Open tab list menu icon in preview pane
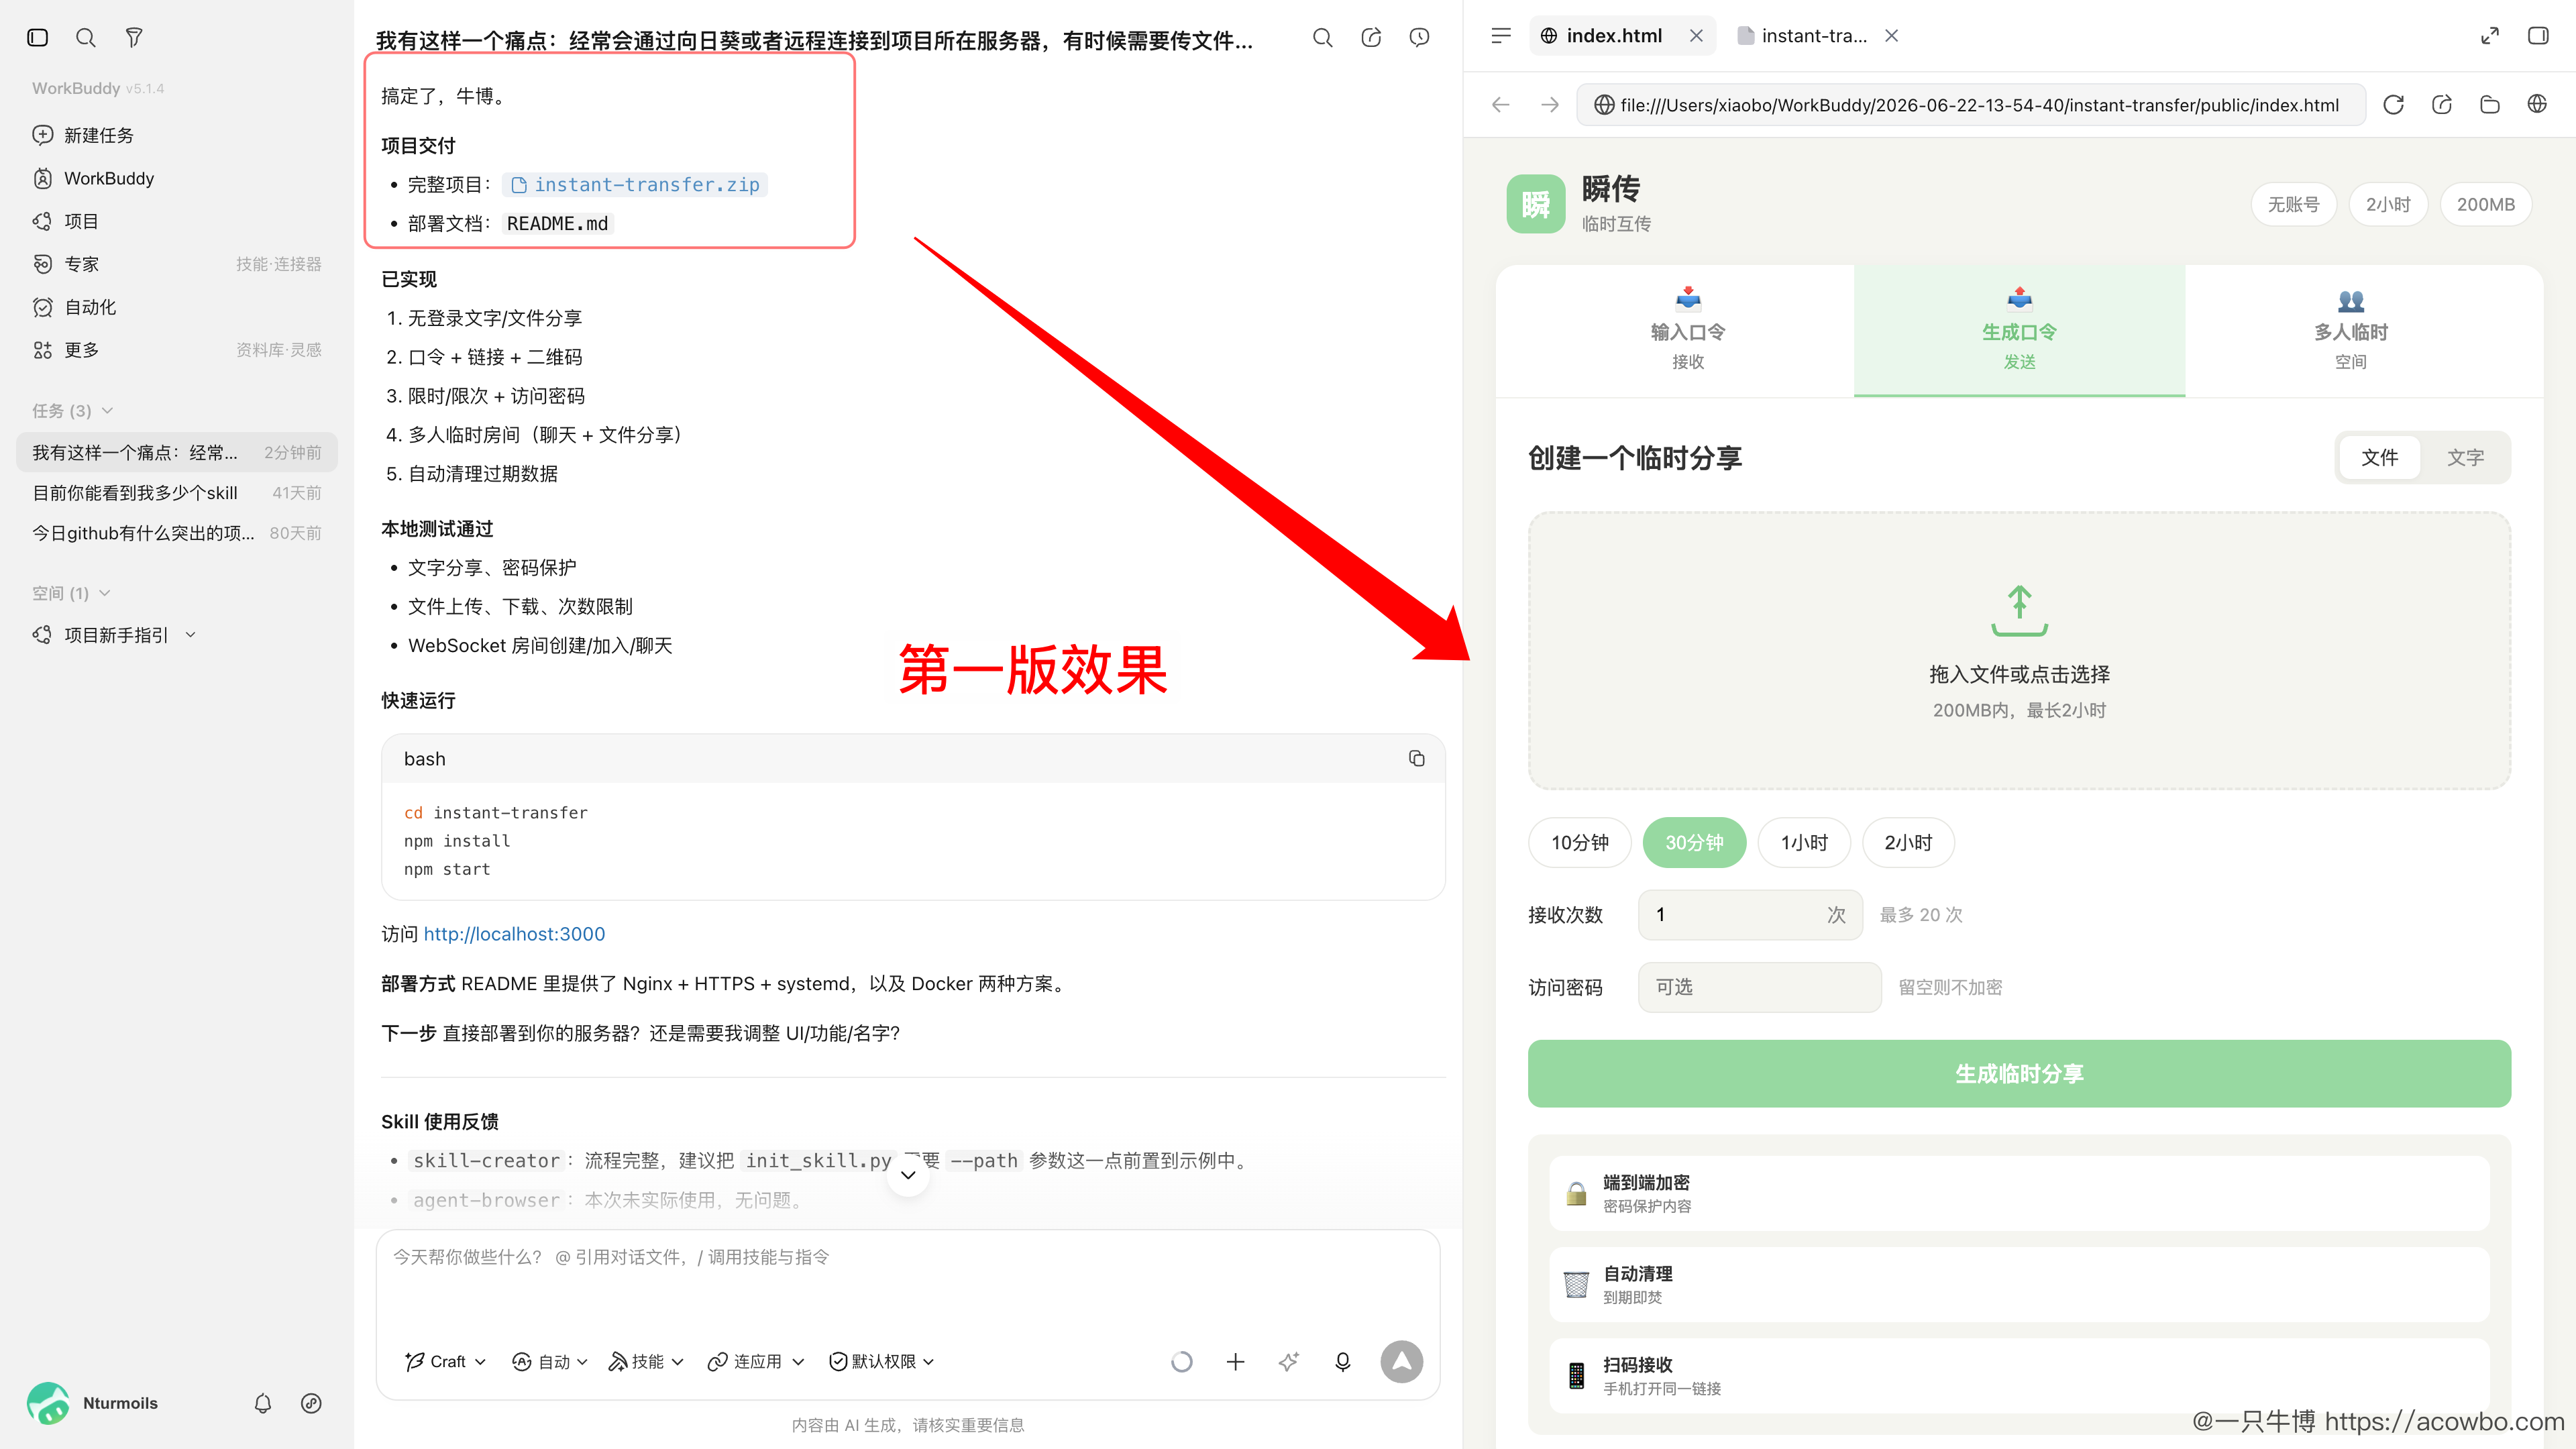This screenshot has width=2576, height=1449. pos(1501,36)
